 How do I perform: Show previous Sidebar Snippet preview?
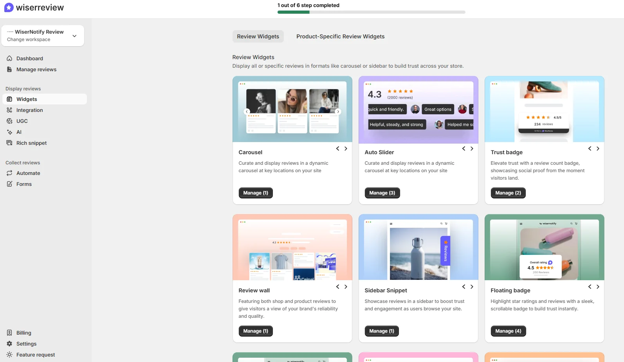tap(463, 287)
